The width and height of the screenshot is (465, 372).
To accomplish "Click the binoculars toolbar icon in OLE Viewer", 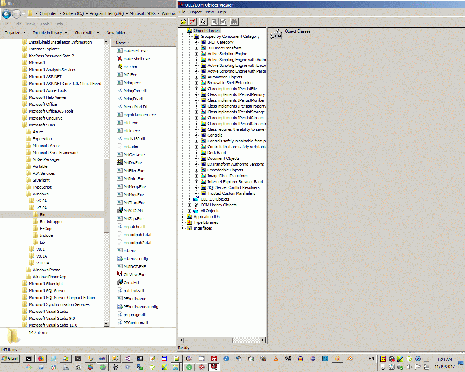I will coord(234,22).
